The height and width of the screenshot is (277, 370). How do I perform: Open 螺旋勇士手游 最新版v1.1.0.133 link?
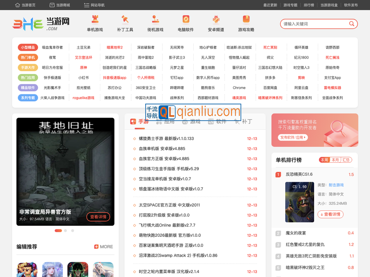pyautogui.click(x=166, y=138)
